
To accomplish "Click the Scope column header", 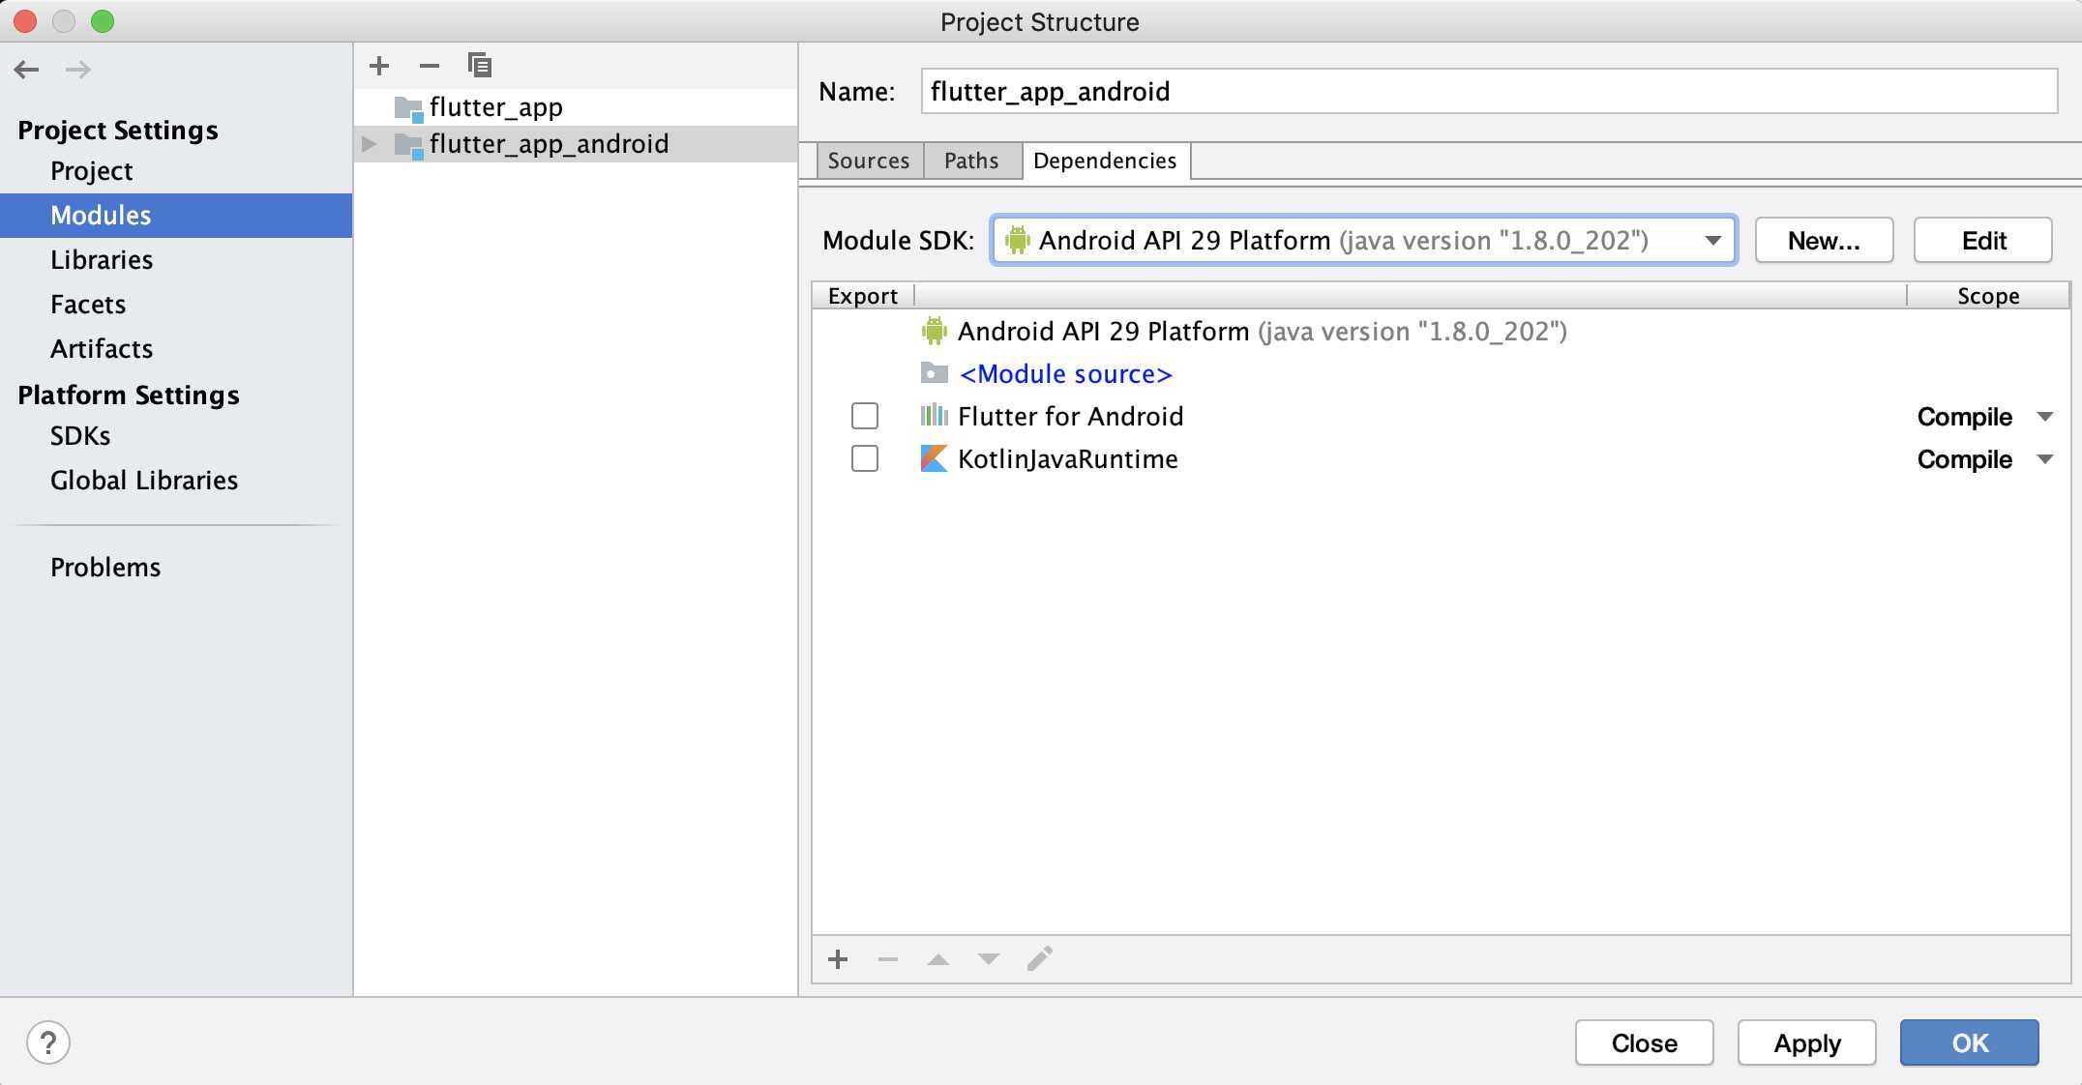I will pyautogui.click(x=1988, y=296).
